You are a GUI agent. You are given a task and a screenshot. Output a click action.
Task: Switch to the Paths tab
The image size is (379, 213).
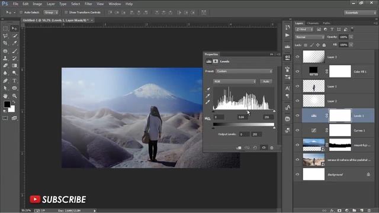326,23
